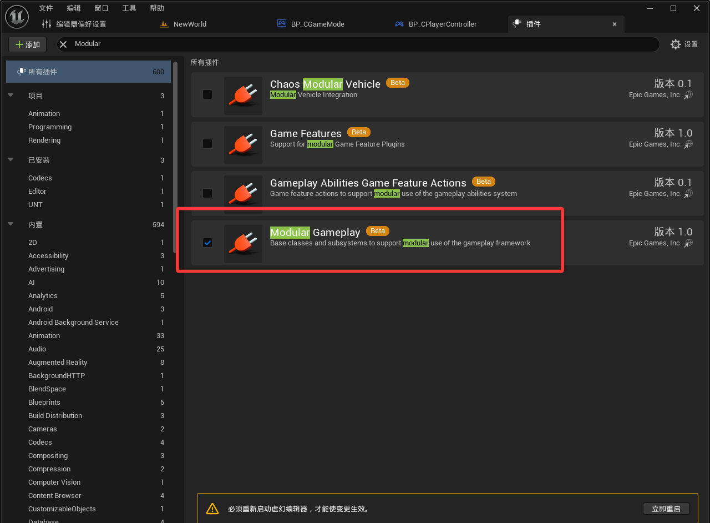Select the 2D category
Viewport: 710px width, 523px height.
pos(88,242)
